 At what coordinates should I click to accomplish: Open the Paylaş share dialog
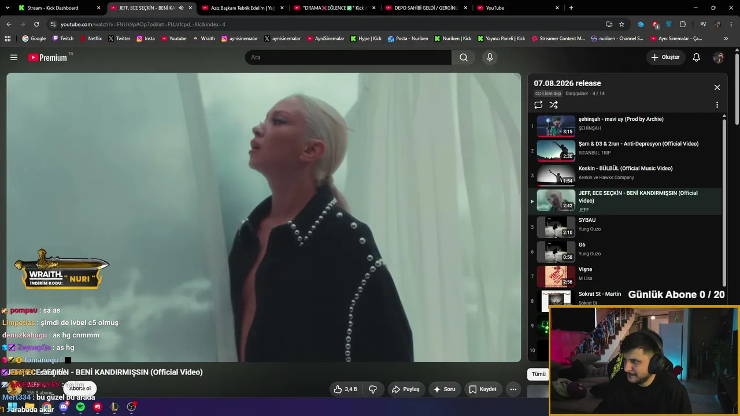coord(406,389)
